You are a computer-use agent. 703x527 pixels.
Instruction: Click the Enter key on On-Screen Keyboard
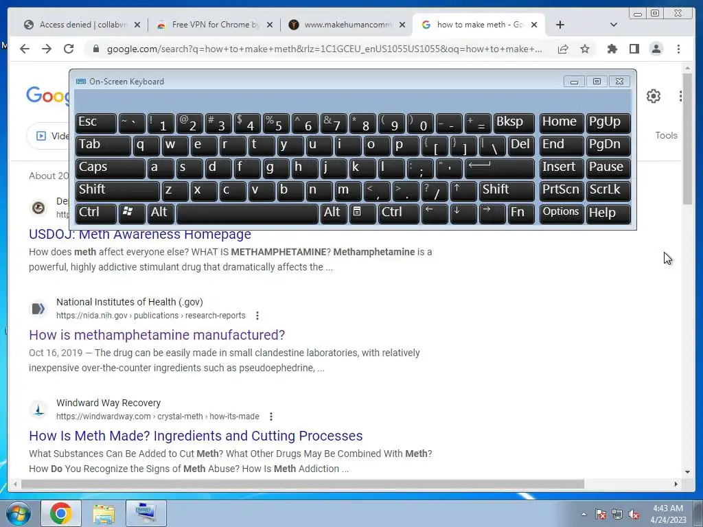point(500,169)
